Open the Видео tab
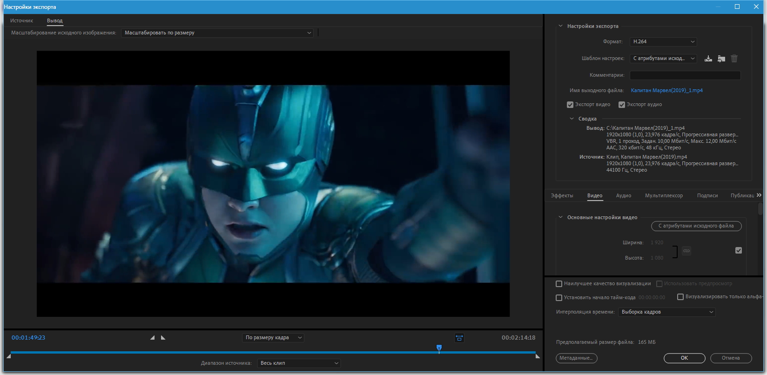767x375 pixels. (595, 195)
